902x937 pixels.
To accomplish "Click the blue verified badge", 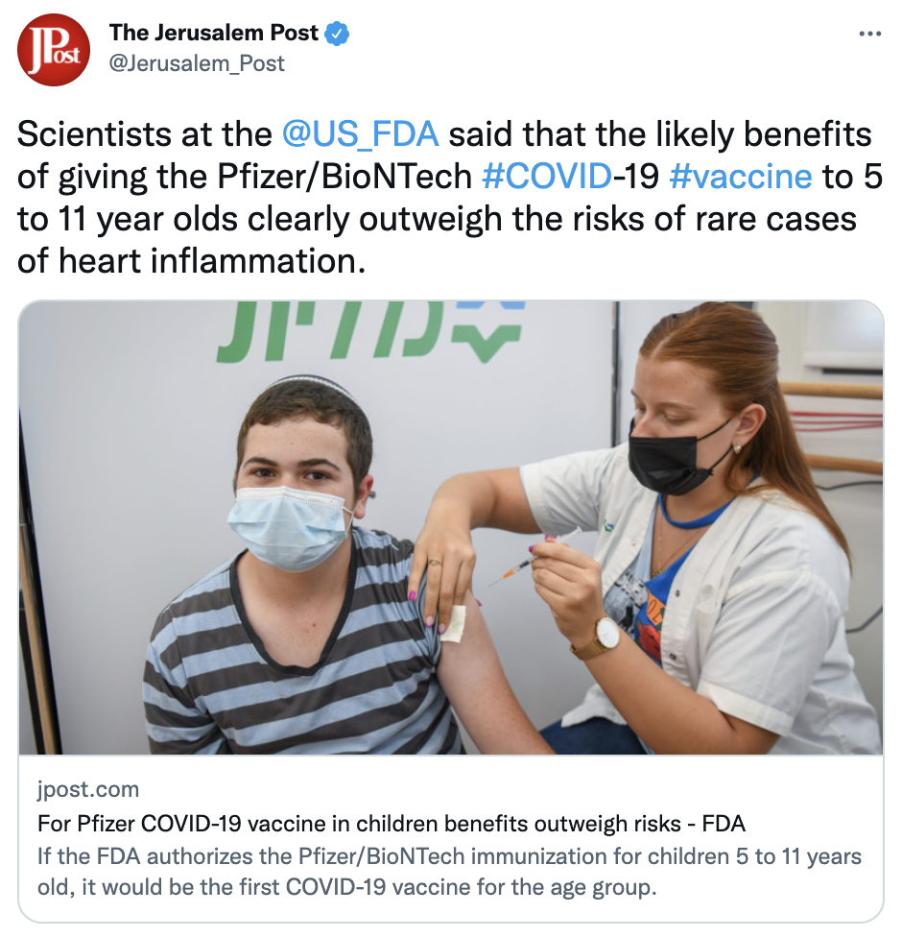I will [337, 34].
